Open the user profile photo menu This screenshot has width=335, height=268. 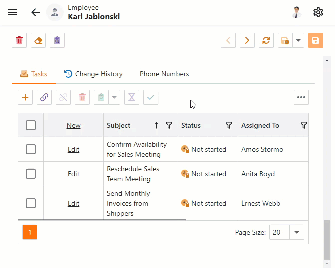click(296, 12)
